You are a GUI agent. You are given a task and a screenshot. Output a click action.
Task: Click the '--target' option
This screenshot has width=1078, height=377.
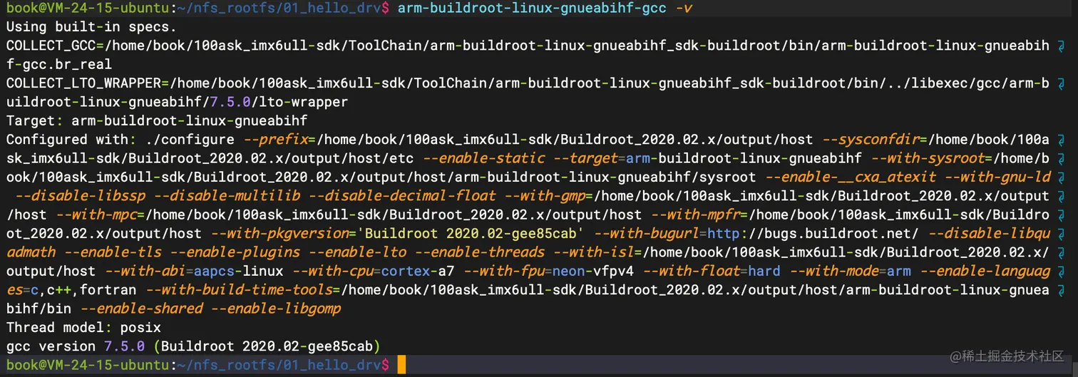[x=585, y=158]
